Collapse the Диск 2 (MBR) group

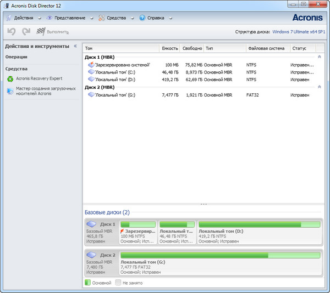(320, 87)
